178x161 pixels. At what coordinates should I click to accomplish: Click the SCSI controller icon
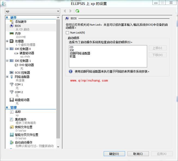[x=11, y=72]
